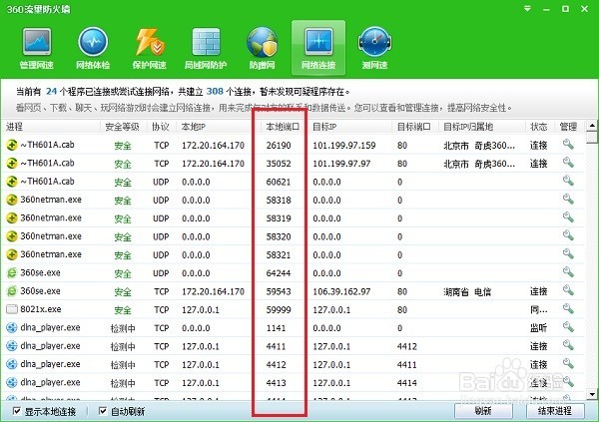The height and width of the screenshot is (422, 599).
Task: Click the manage wrench for port 58320 row
Action: click(x=568, y=236)
